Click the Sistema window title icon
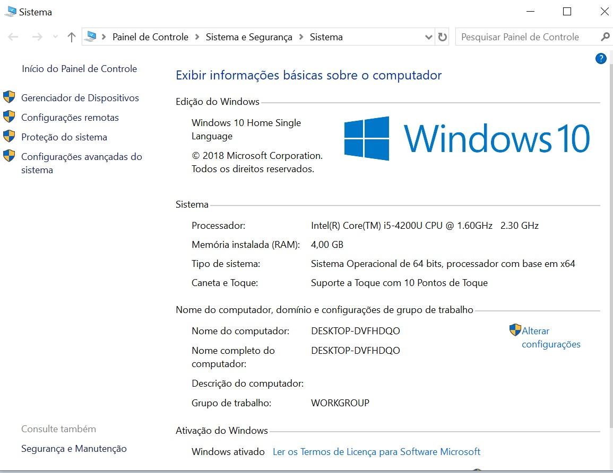Screen dimensions: 613x473 coord(10,12)
